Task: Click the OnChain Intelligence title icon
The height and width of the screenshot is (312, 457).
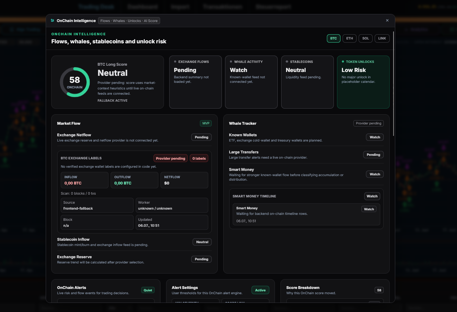Action: 52,21
